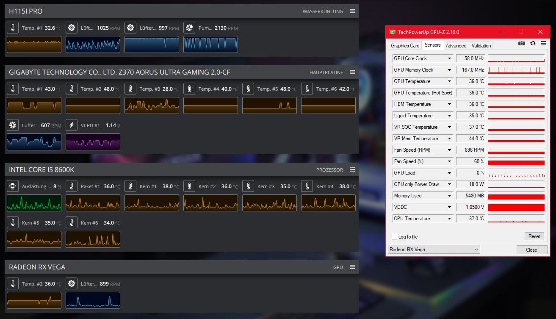
Task: Open the Hauptplatine panel menu icon
Action: point(352,72)
